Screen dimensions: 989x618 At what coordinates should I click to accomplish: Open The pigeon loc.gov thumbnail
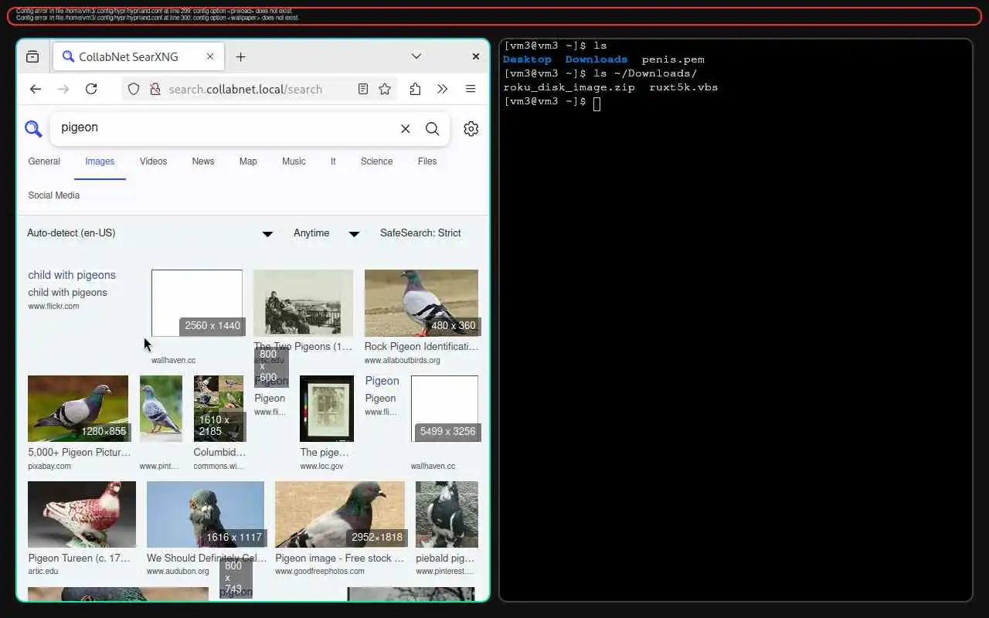click(x=327, y=409)
